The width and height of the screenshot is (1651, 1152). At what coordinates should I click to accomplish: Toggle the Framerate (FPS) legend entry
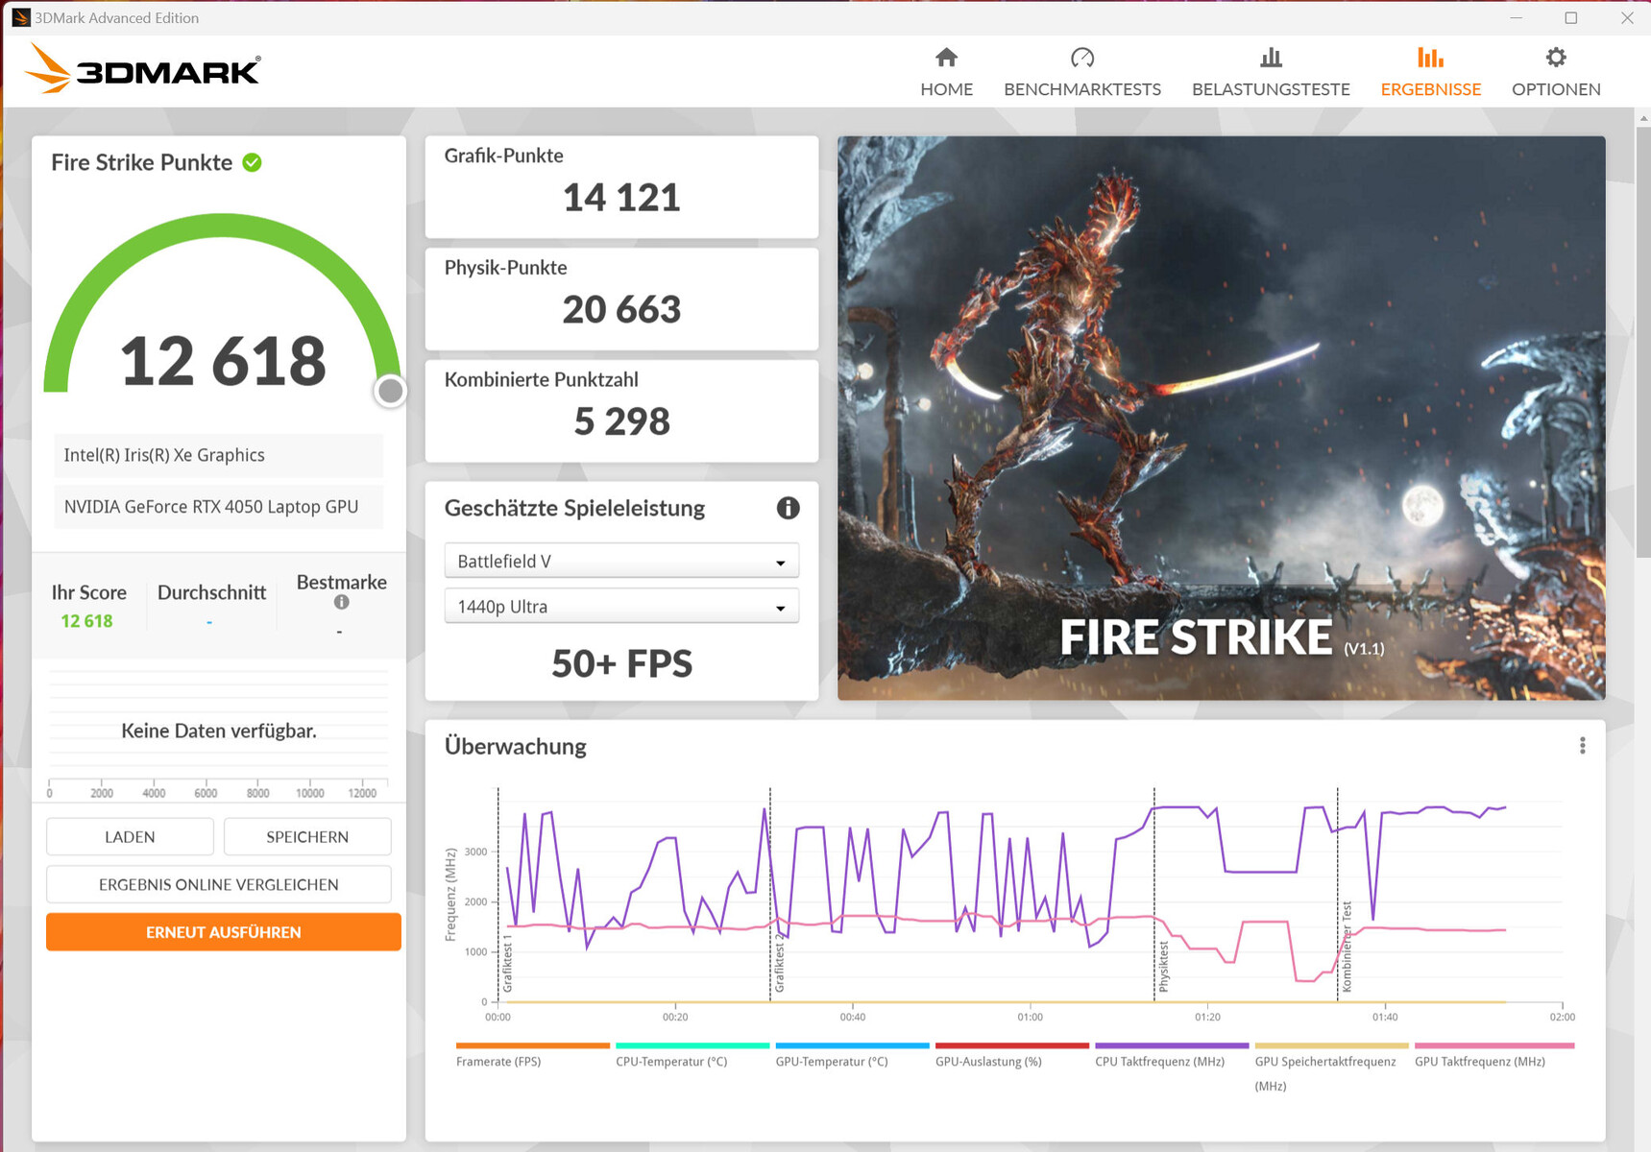498,1062
